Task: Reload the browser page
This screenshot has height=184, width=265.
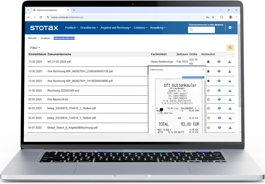Action: pos(41,17)
